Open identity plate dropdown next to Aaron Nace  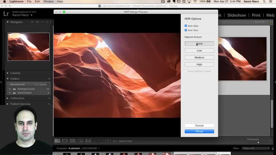31,15
